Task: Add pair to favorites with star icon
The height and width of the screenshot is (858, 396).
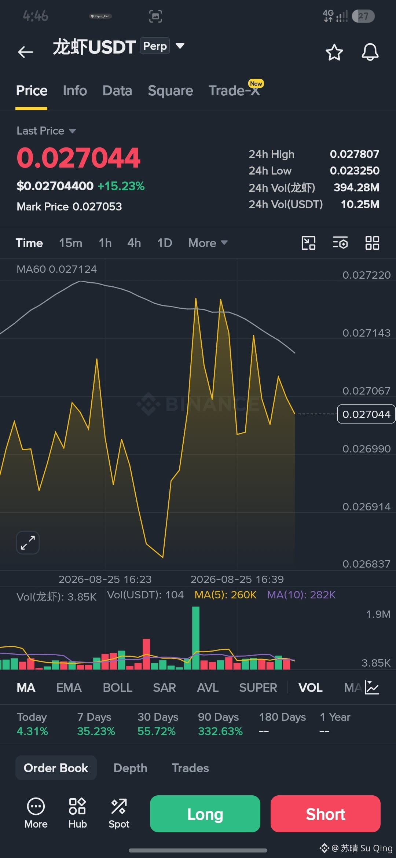Action: point(334,52)
